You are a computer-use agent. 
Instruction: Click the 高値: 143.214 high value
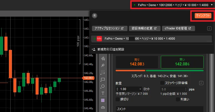pos(159,76)
